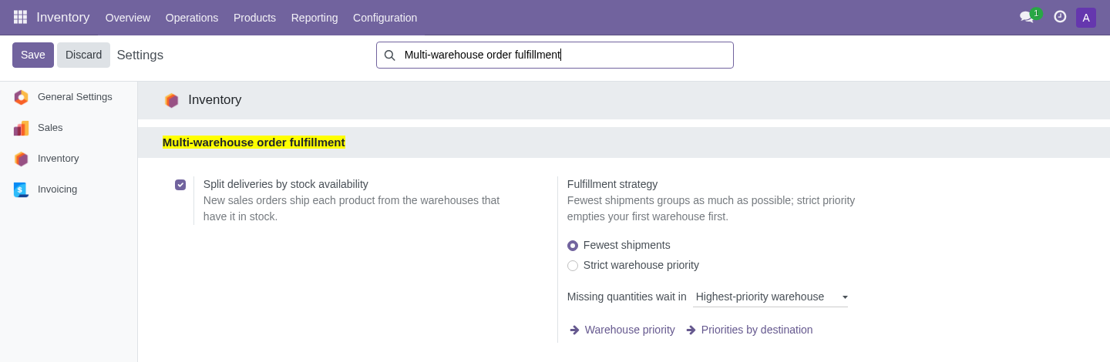
Task: Click the search magnifier icon
Action: coord(389,55)
